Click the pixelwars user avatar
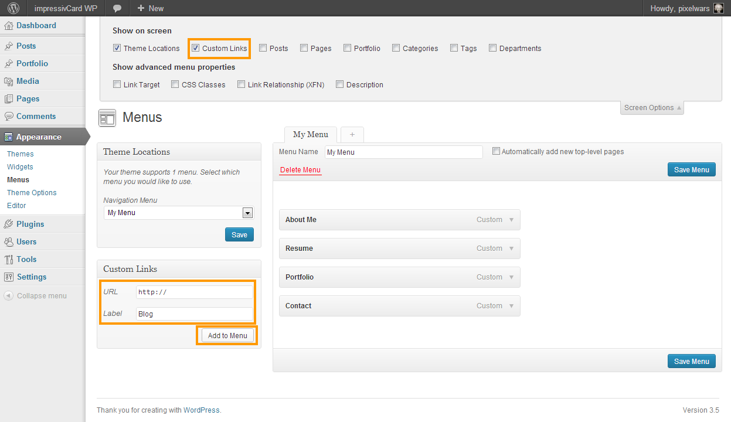 [x=718, y=8]
